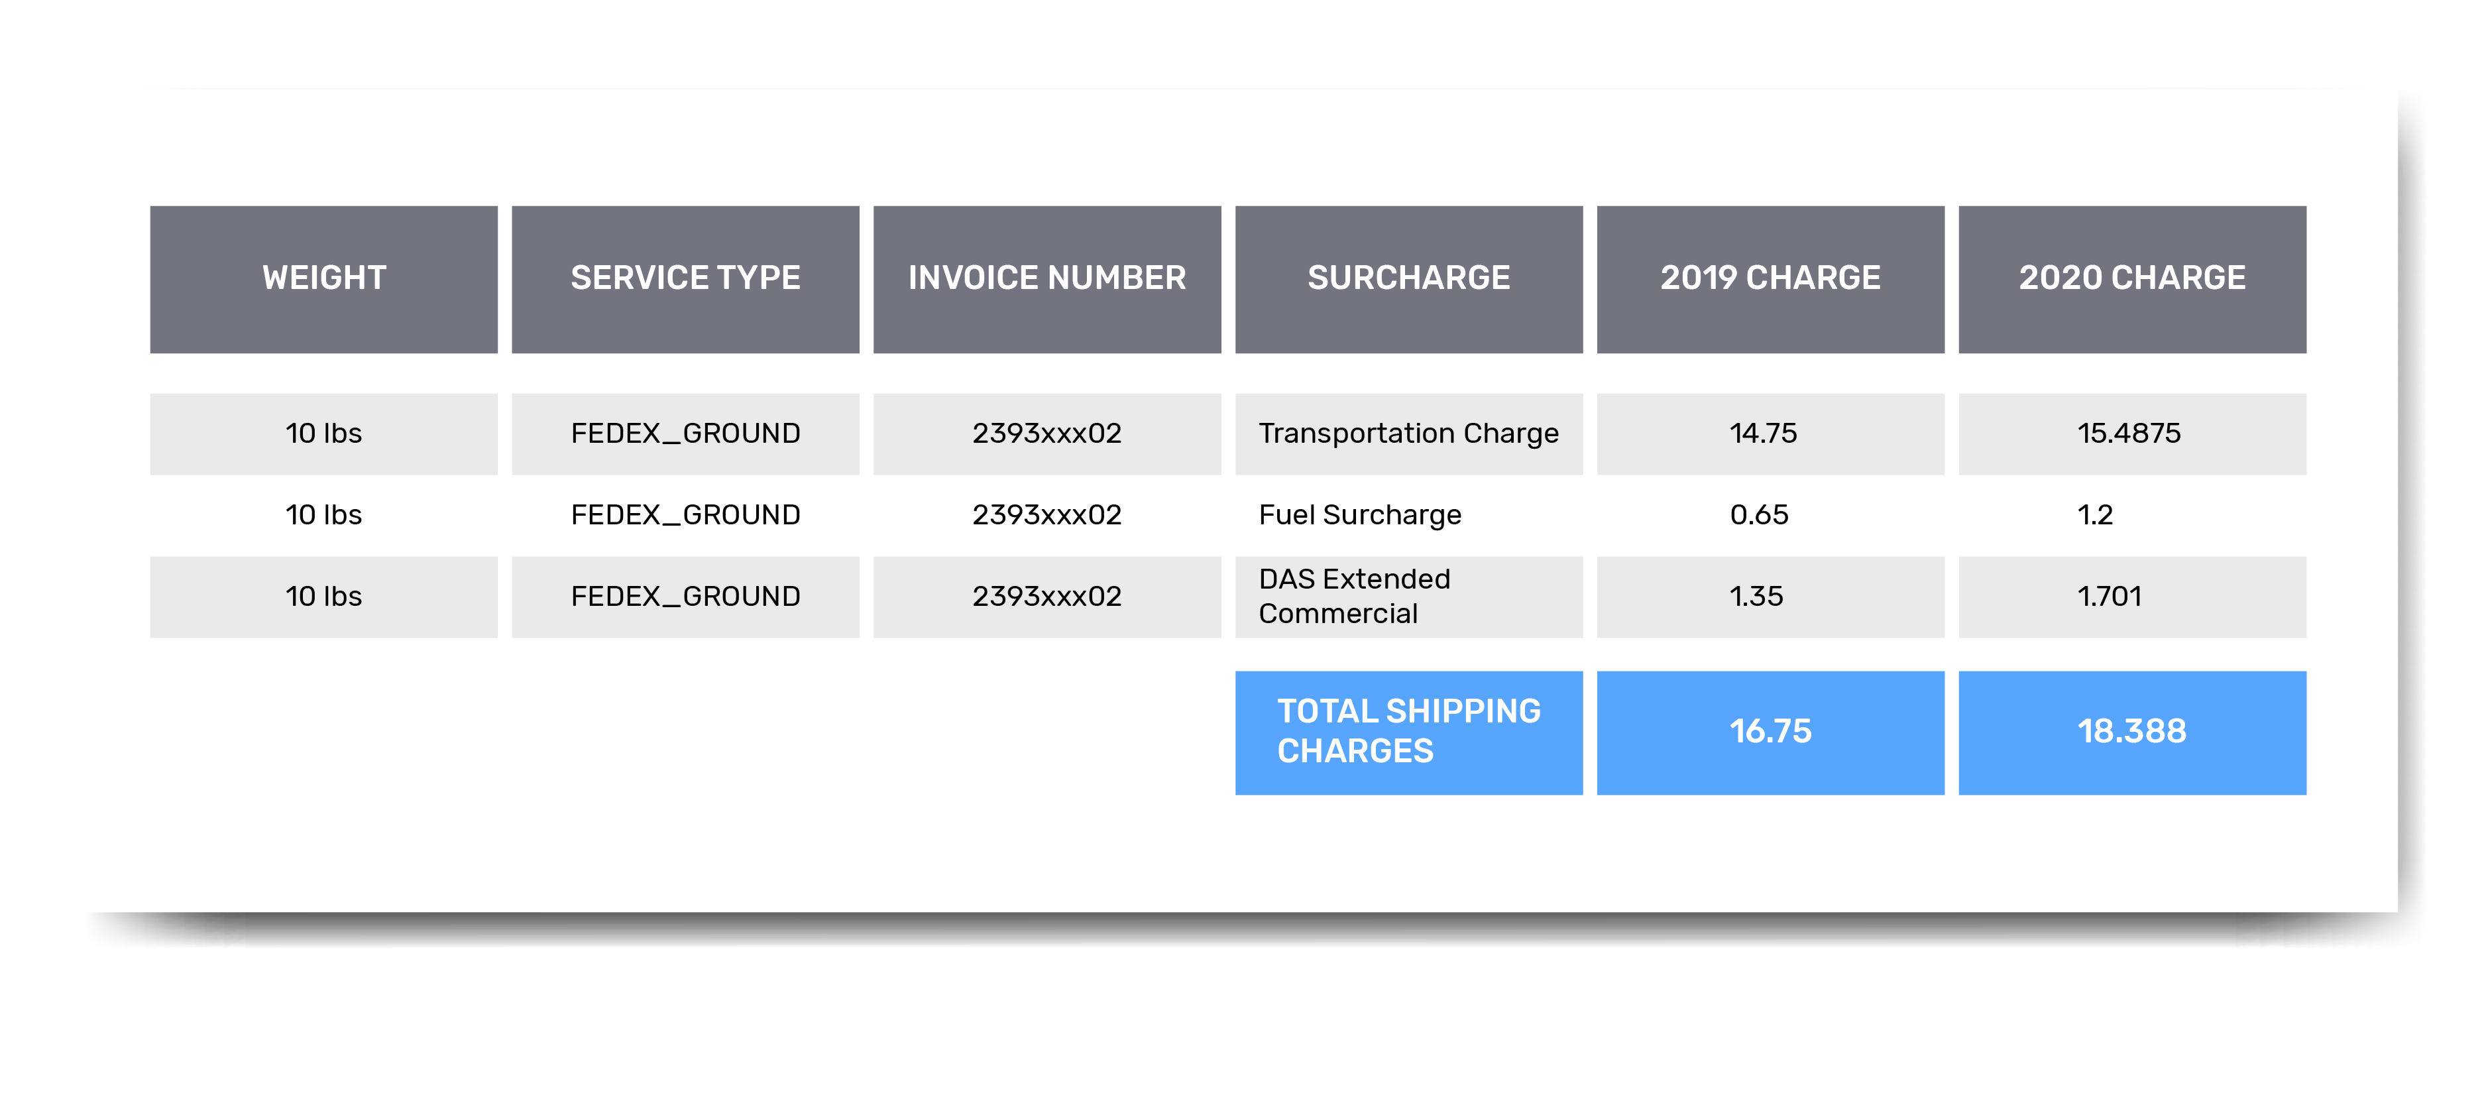
Task: Select the DAS Extended Commercial cell
Action: [x=1409, y=597]
